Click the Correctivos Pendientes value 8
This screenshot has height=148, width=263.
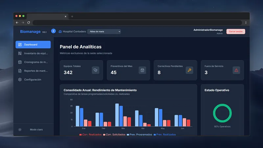(x=159, y=72)
